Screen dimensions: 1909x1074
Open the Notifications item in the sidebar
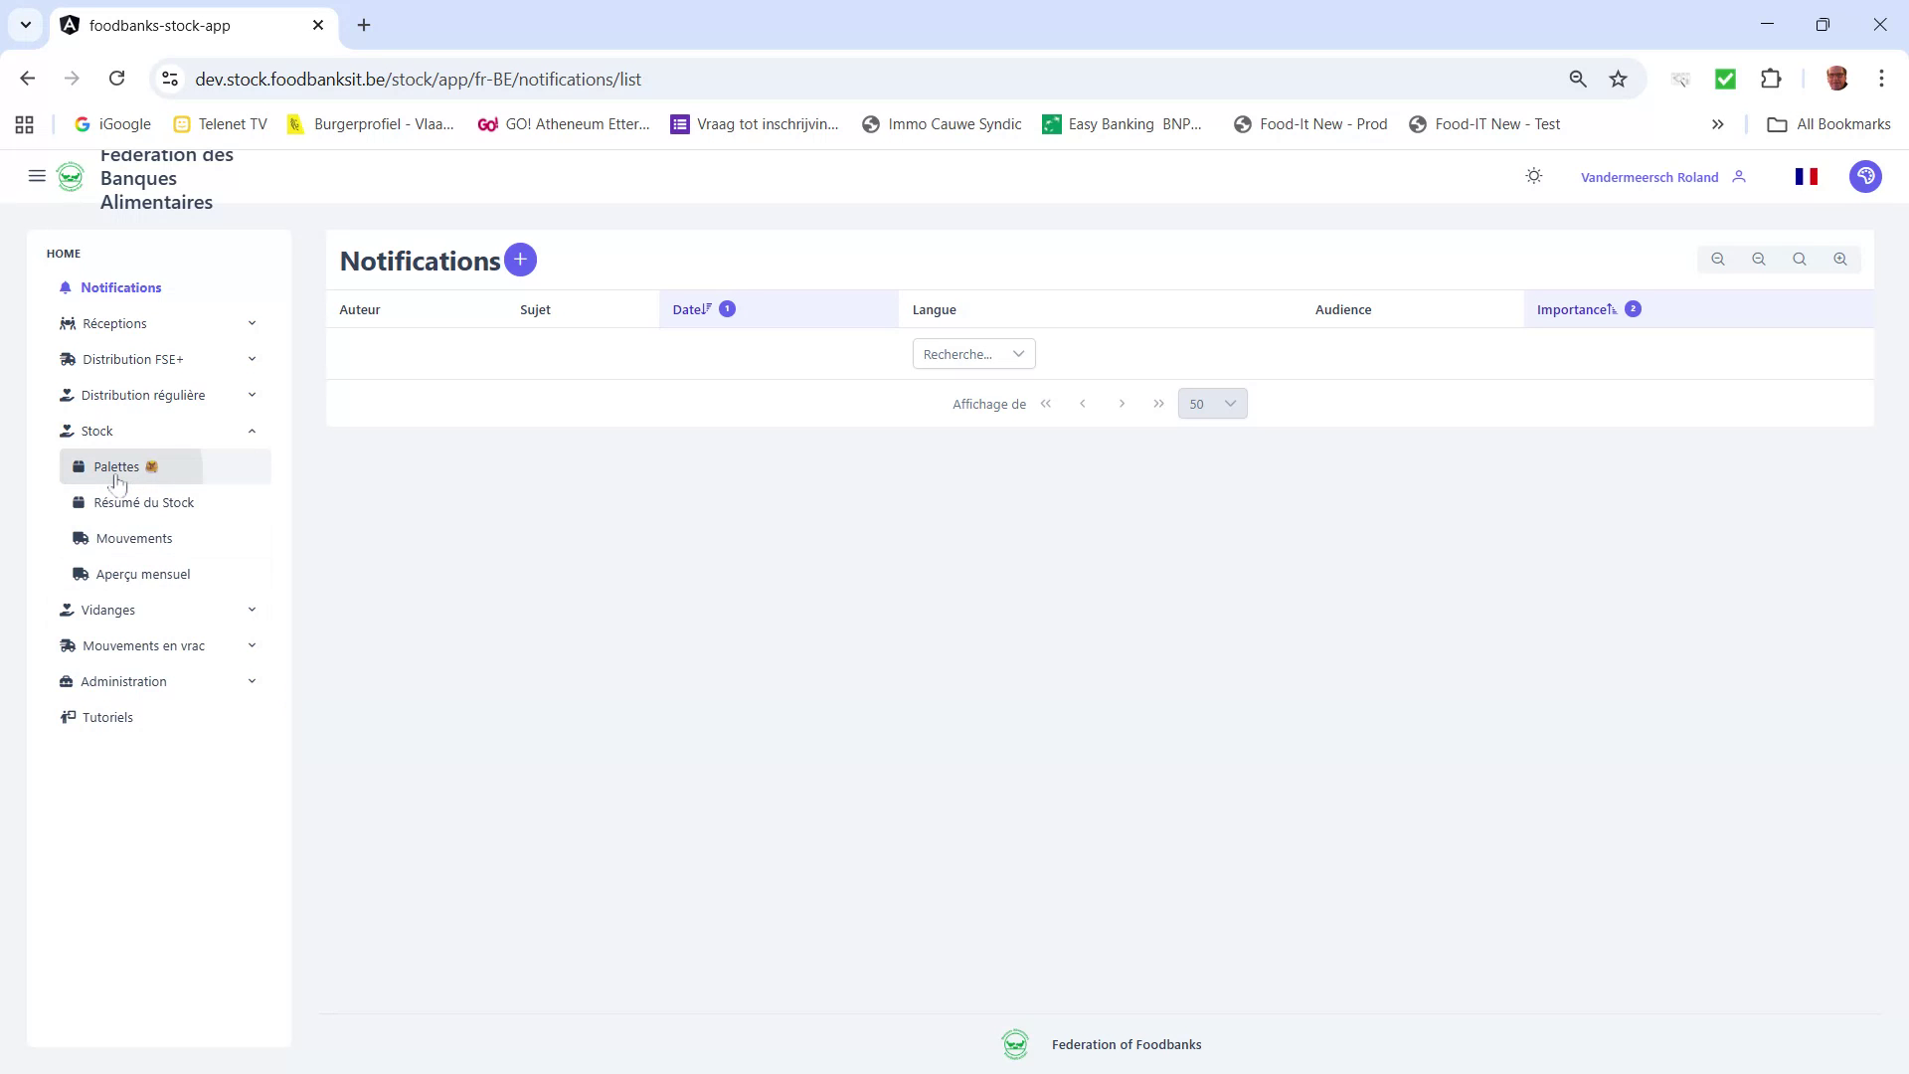point(121,287)
